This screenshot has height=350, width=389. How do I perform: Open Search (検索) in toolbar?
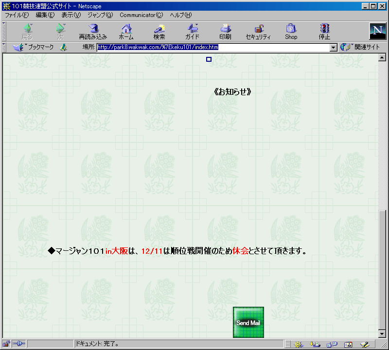click(x=159, y=32)
